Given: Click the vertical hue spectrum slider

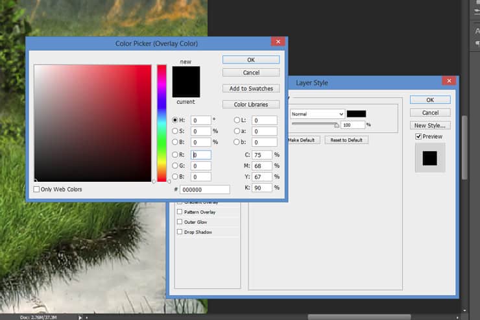Looking at the screenshot, I should [x=162, y=123].
